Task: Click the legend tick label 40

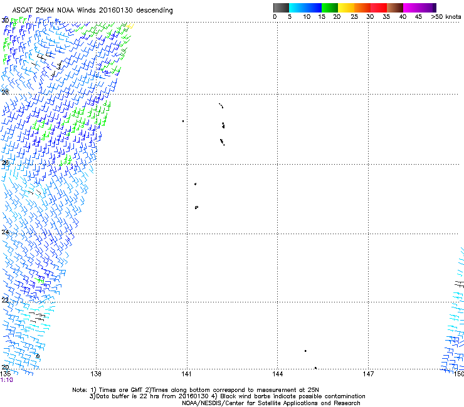Action: point(403,17)
